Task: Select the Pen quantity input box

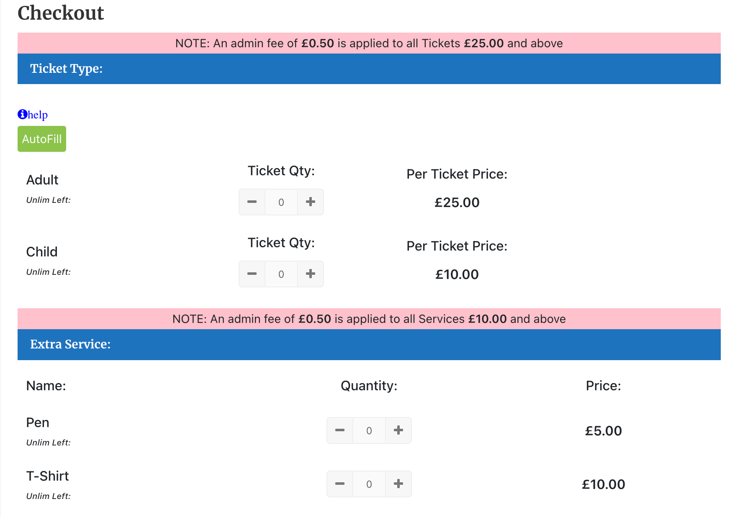Action: (369, 430)
